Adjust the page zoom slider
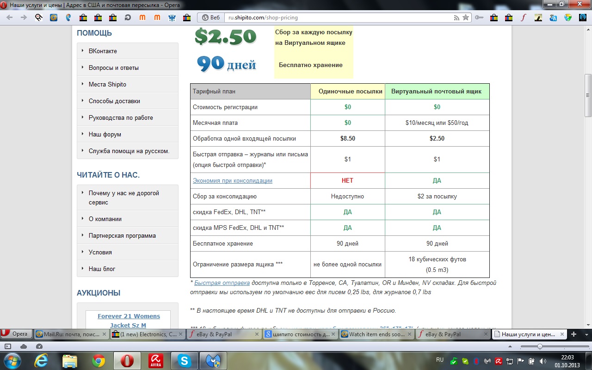This screenshot has width=592, height=370. (540, 346)
